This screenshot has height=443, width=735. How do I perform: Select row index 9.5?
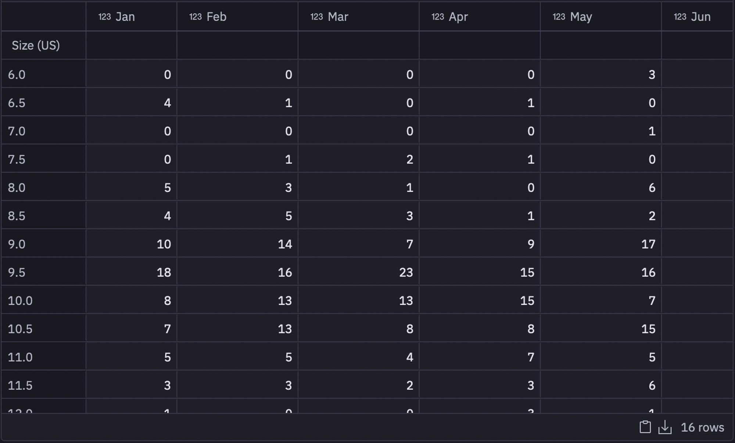(43, 272)
